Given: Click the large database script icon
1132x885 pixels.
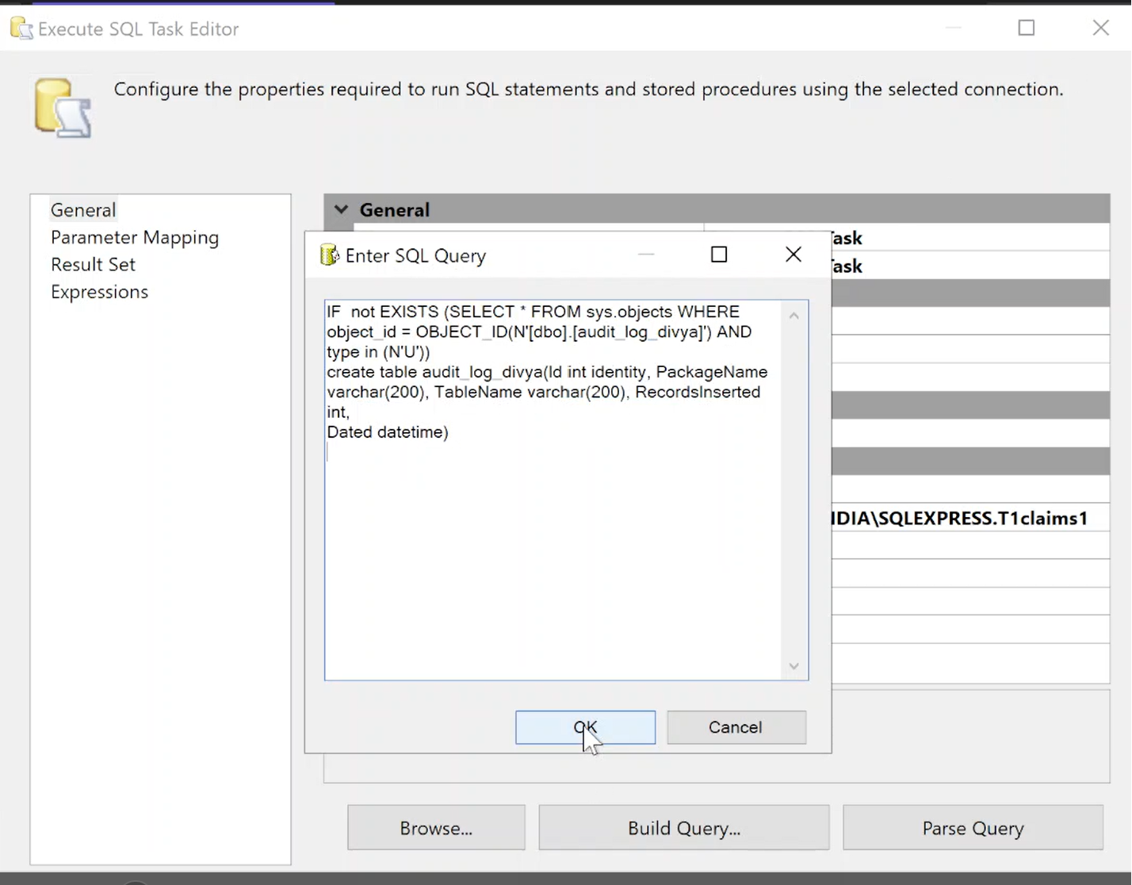Looking at the screenshot, I should click(x=63, y=109).
